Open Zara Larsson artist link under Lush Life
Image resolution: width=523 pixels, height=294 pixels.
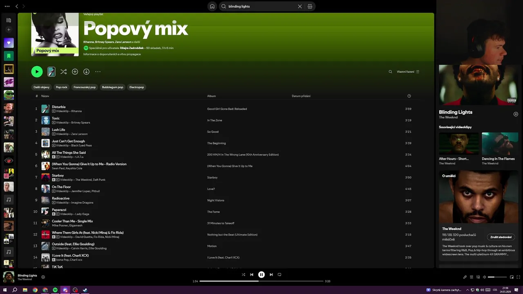79,134
